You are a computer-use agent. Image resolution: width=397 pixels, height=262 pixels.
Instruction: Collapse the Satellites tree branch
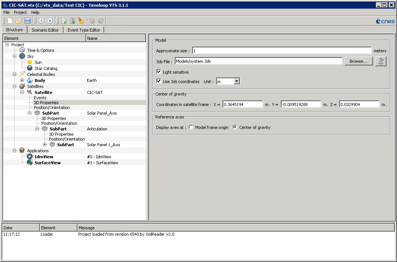pos(15,86)
